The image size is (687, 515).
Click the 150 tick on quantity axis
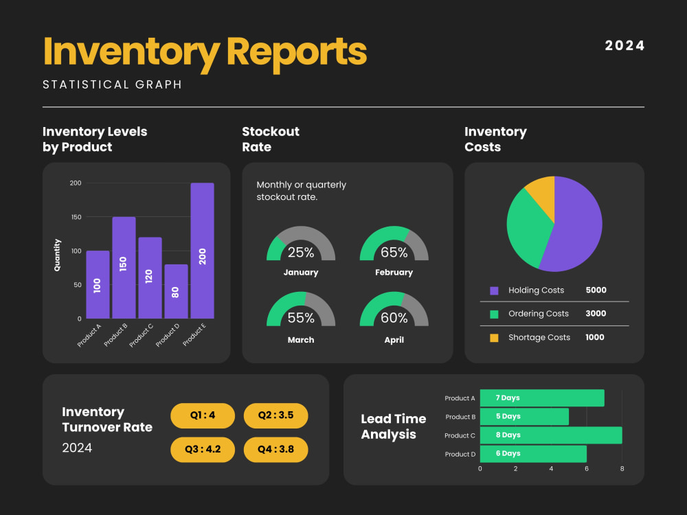pyautogui.click(x=76, y=217)
